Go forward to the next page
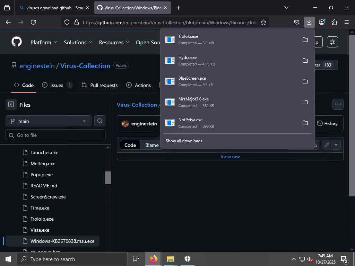Screen dimensions: 355x266 click(x=21, y=22)
